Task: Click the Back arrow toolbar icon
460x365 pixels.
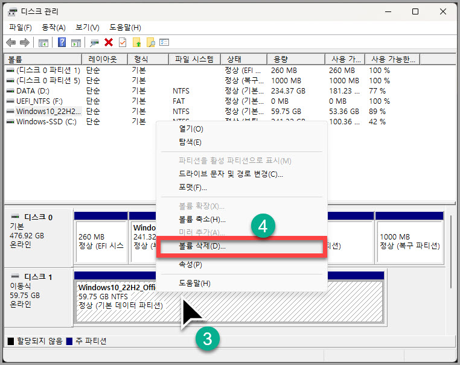Action: [11, 42]
